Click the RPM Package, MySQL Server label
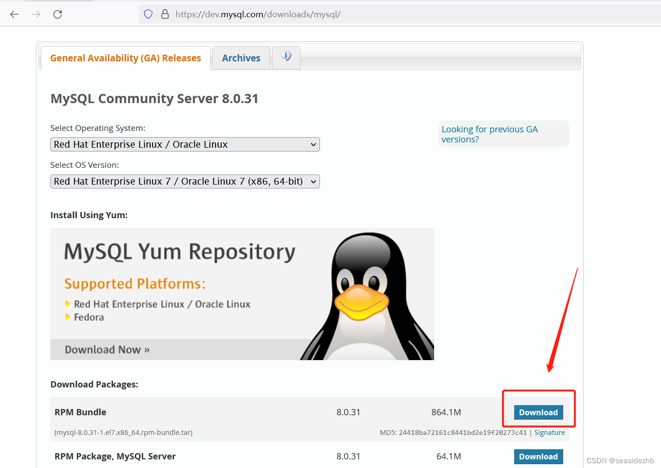The width and height of the screenshot is (661, 468). point(115,456)
